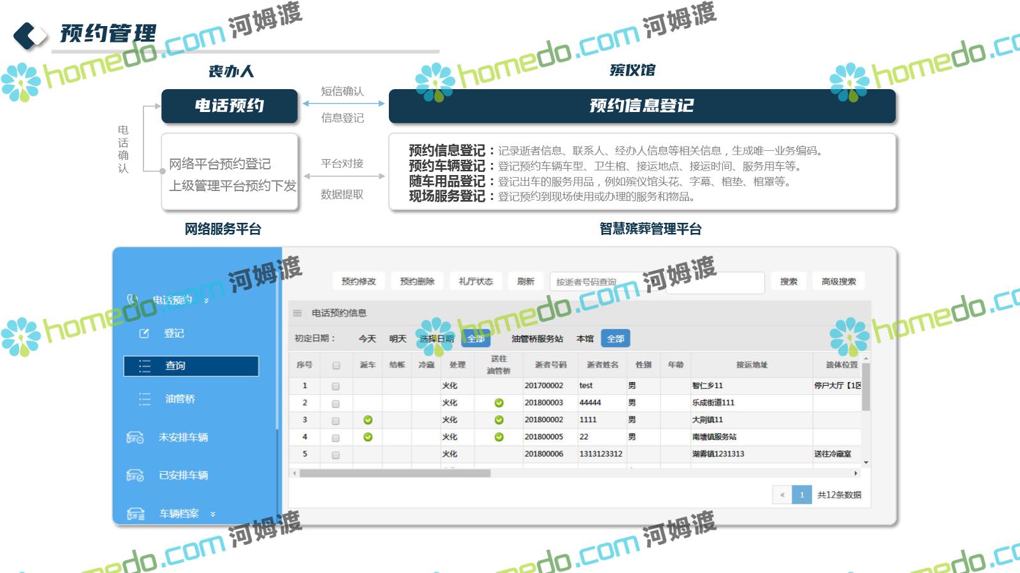Click cell 201700002
This screenshot has width=1020, height=573.
click(544, 386)
